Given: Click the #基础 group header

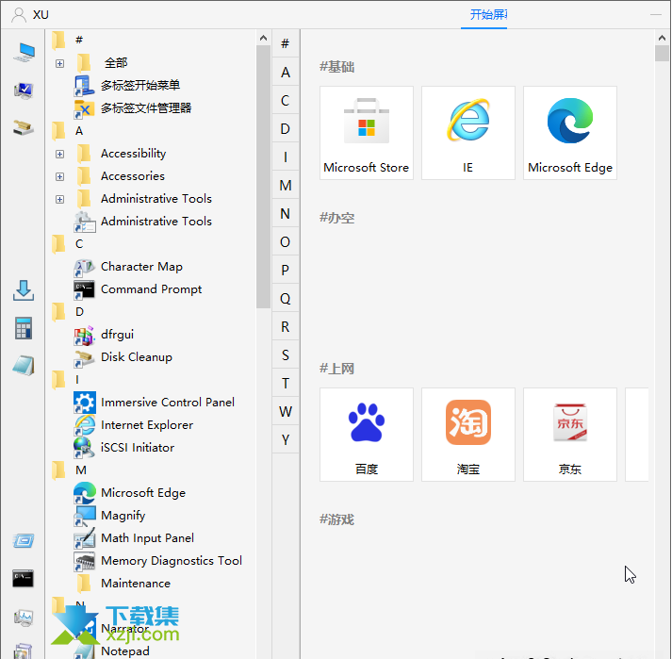Looking at the screenshot, I should (x=336, y=67).
